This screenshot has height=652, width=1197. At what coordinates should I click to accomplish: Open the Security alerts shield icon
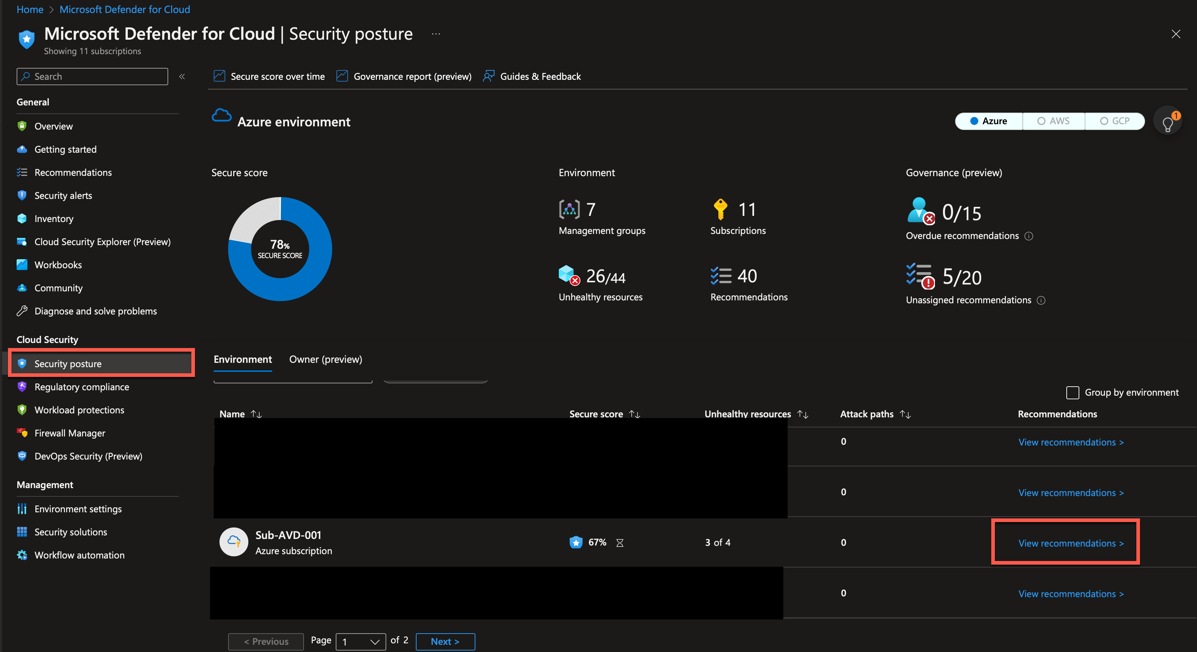pos(22,195)
